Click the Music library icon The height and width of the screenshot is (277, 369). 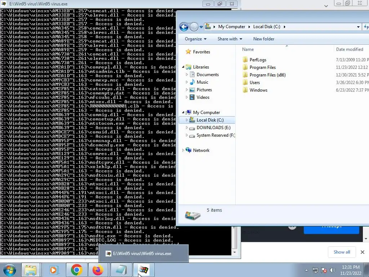pyautogui.click(x=192, y=82)
